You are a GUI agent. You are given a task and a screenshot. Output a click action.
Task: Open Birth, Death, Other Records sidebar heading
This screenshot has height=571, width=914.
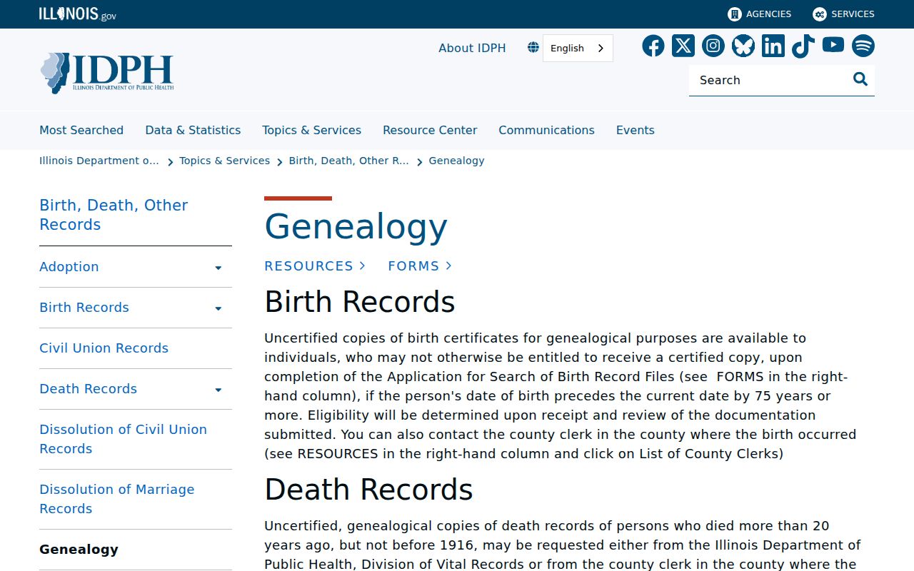pos(114,214)
